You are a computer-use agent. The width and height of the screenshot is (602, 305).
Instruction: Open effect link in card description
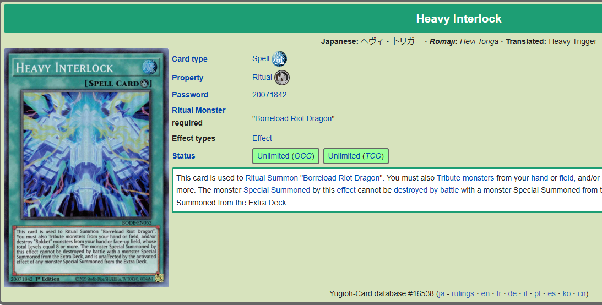click(346, 190)
